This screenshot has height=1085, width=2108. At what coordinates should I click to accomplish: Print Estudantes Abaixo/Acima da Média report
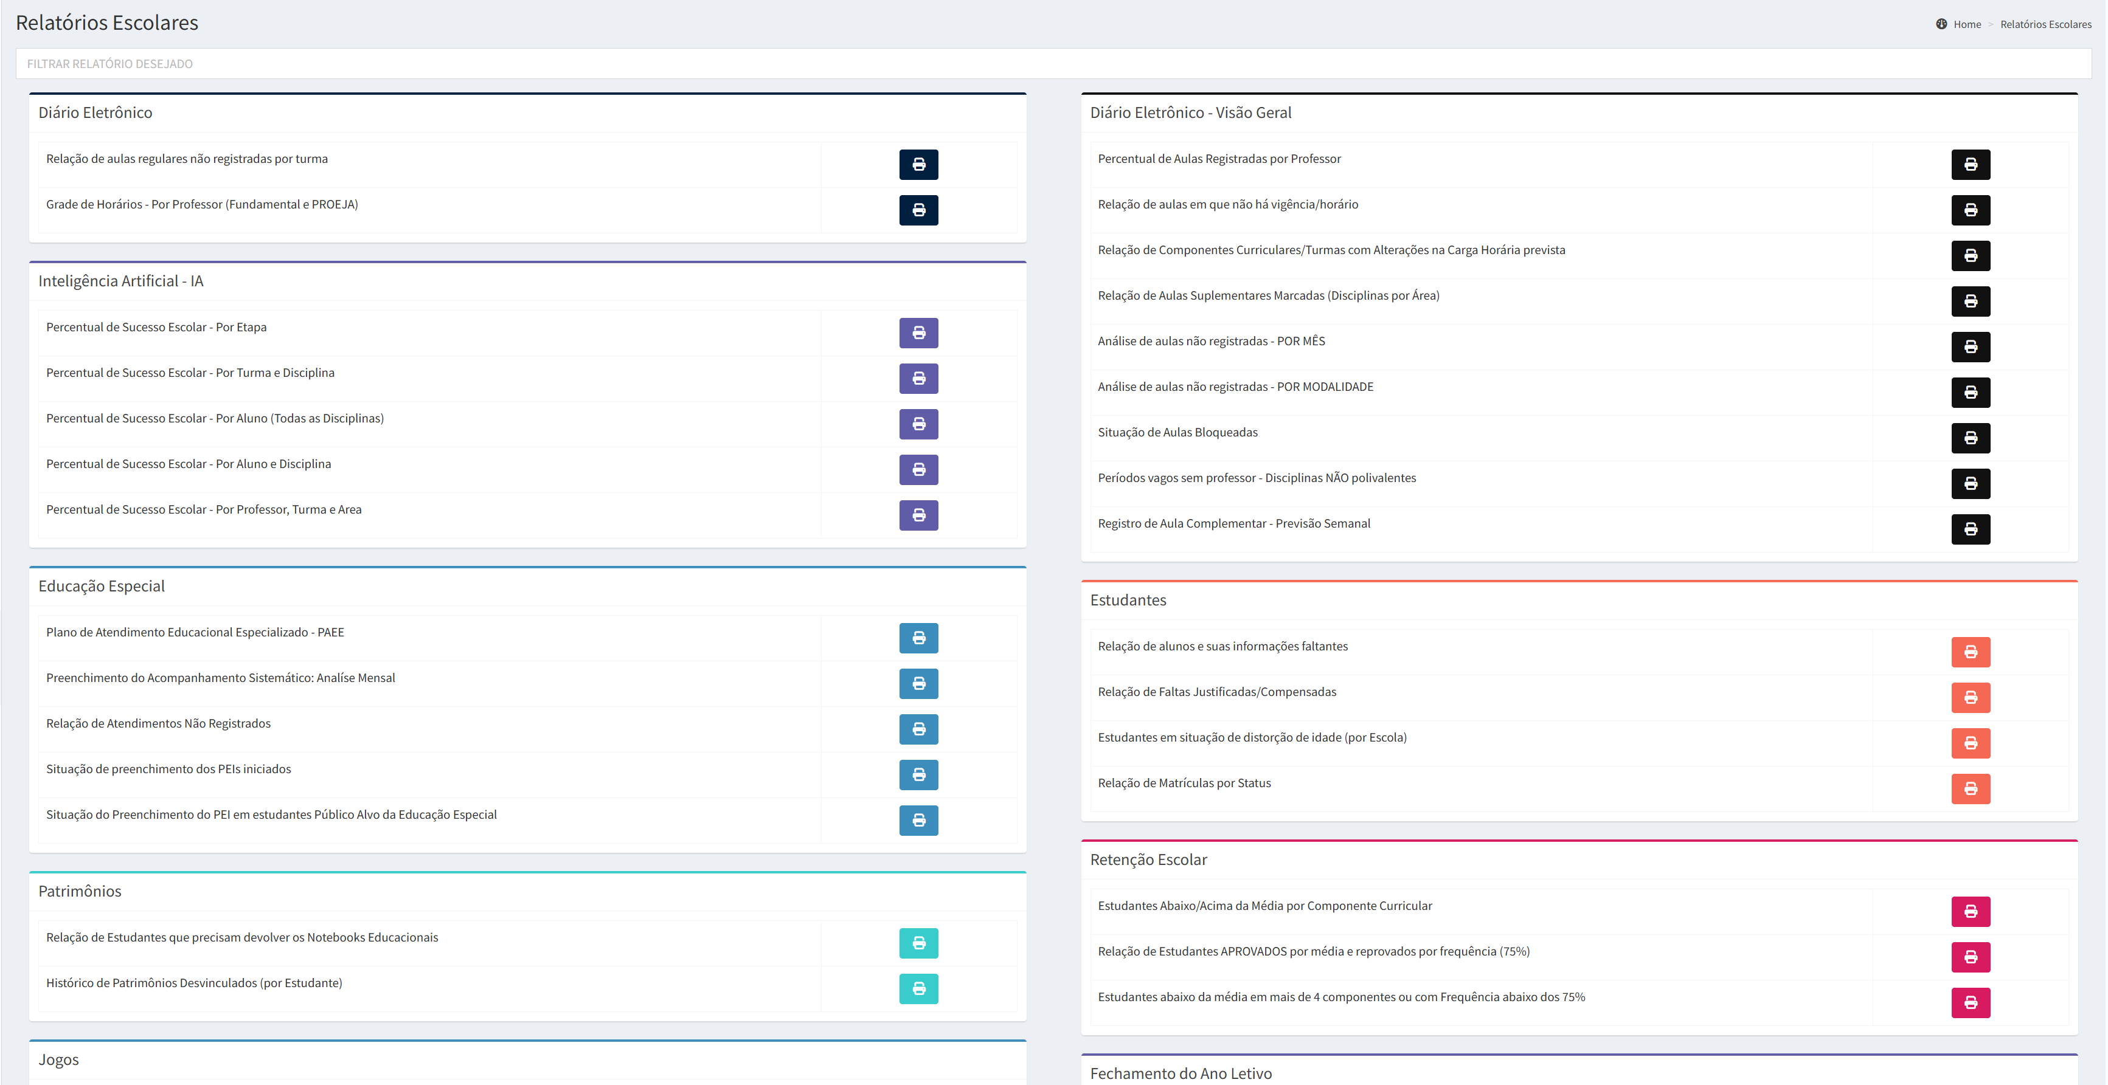click(x=1970, y=912)
